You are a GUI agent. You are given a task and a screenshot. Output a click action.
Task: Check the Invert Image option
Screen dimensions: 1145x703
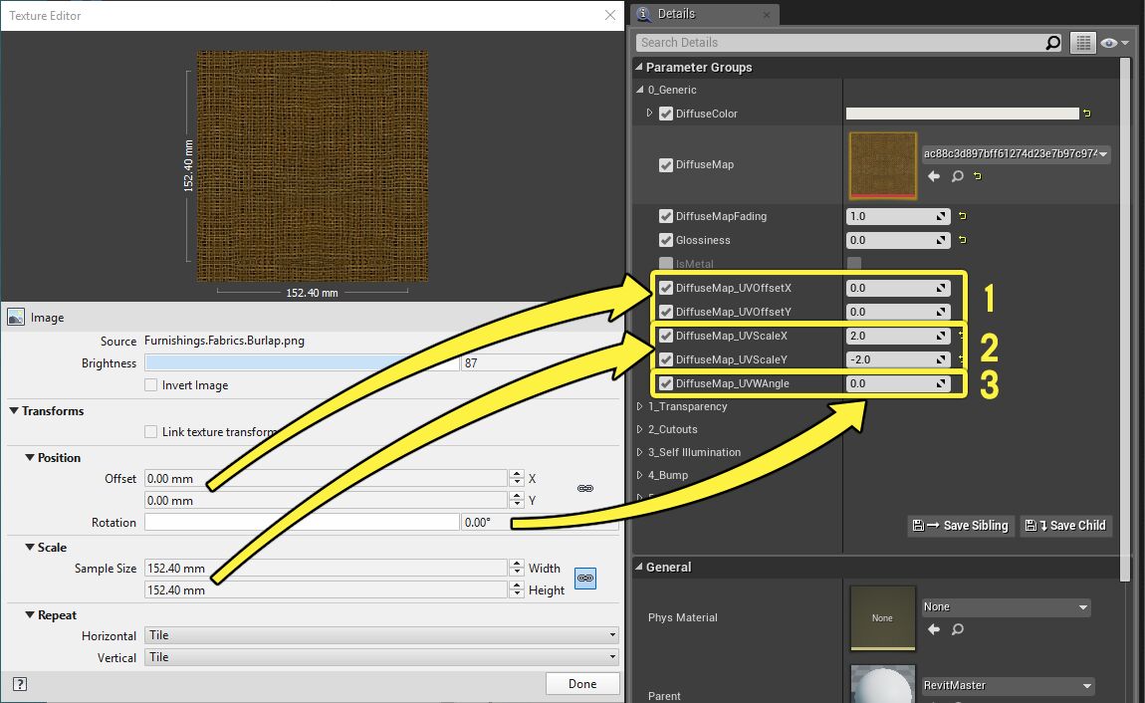tap(151, 384)
